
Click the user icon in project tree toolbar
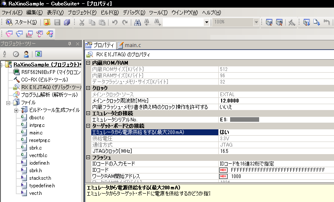point(26,54)
